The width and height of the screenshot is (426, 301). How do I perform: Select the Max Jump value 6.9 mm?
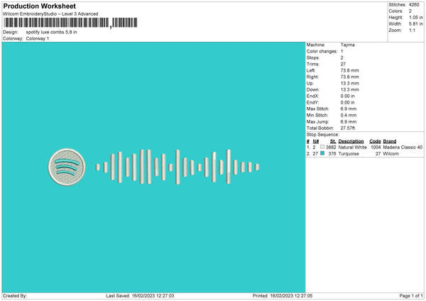click(x=349, y=121)
